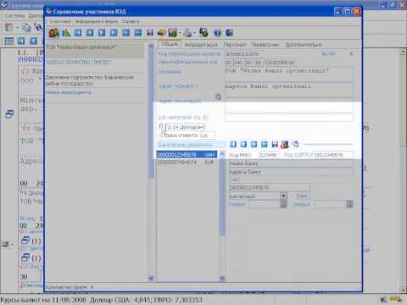Select firm ТОВ "Назва Вашої організації" in list
The height and width of the screenshot is (305, 407).
[x=95, y=50]
